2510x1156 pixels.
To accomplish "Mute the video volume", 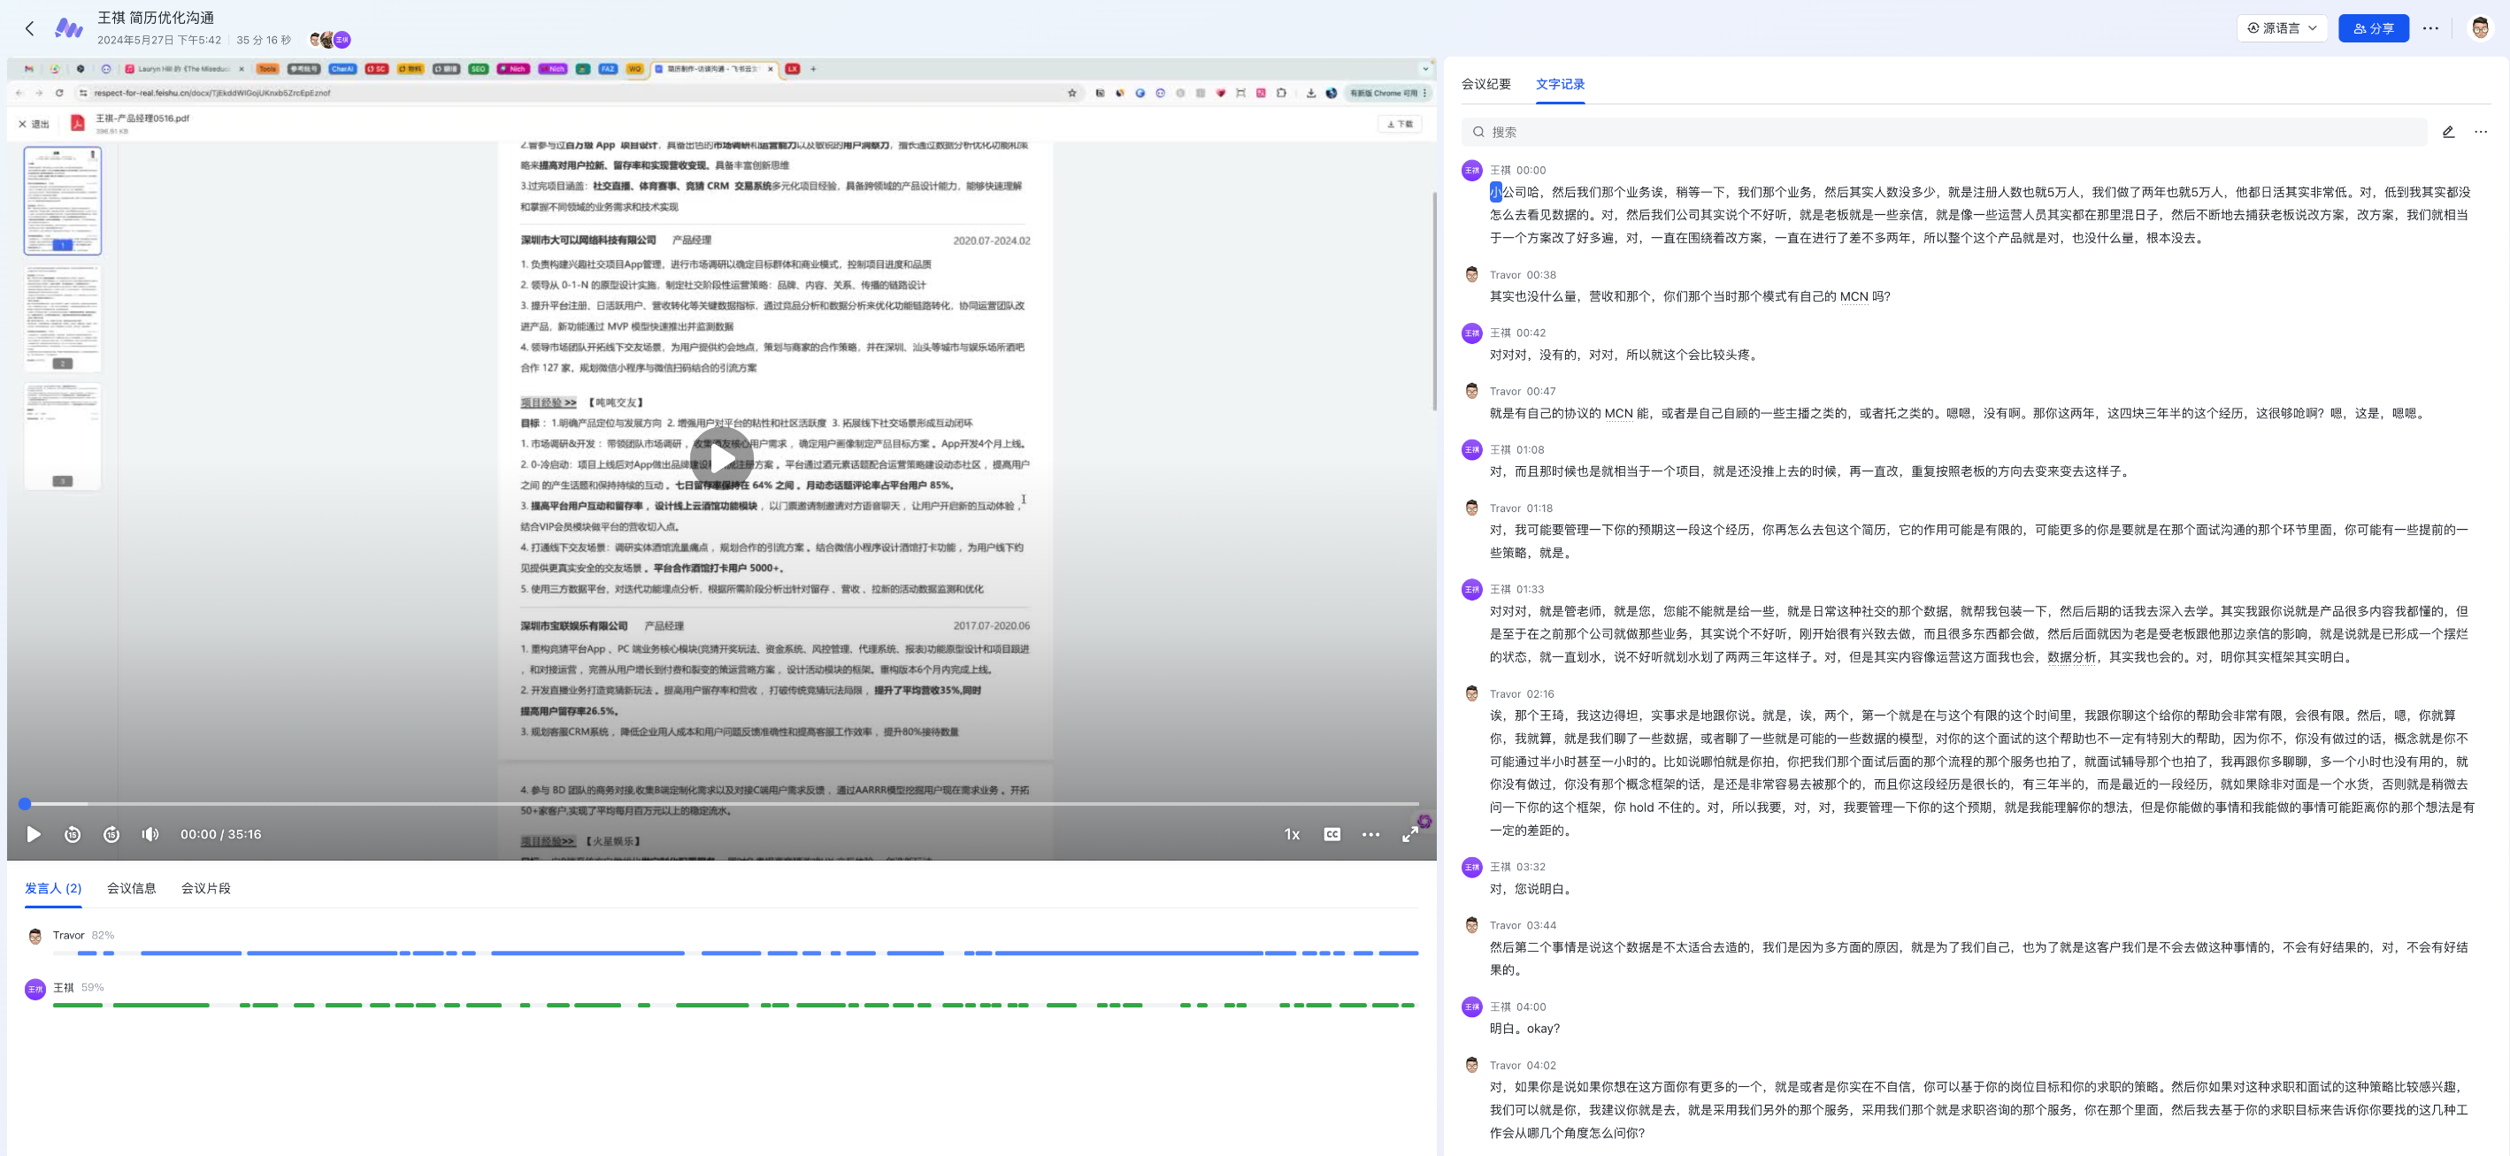I will click(x=150, y=835).
